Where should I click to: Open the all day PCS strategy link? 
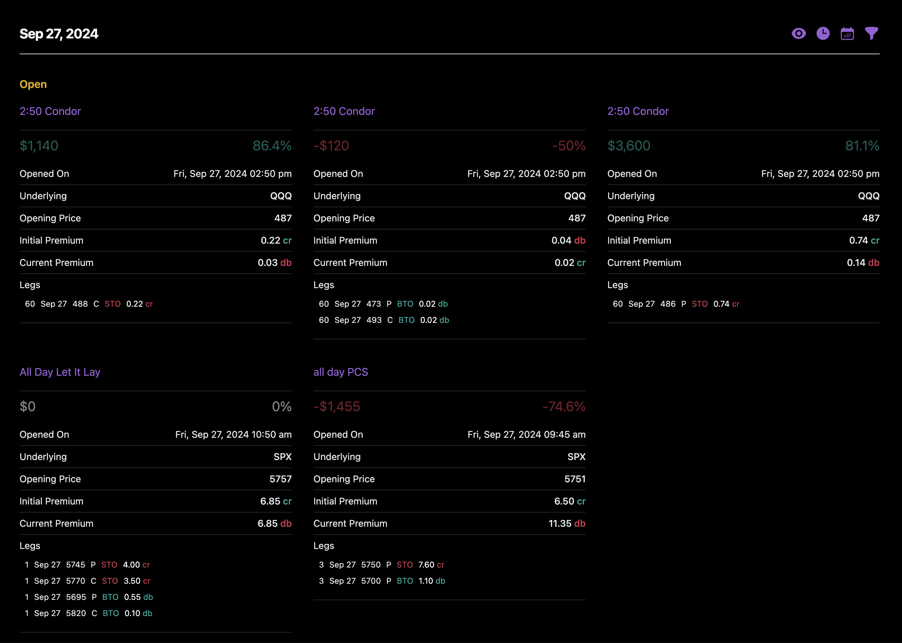340,372
